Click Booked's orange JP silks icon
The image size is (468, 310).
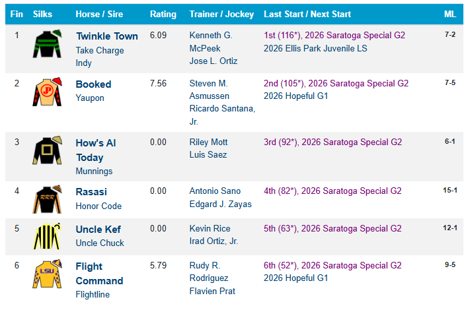click(x=47, y=92)
